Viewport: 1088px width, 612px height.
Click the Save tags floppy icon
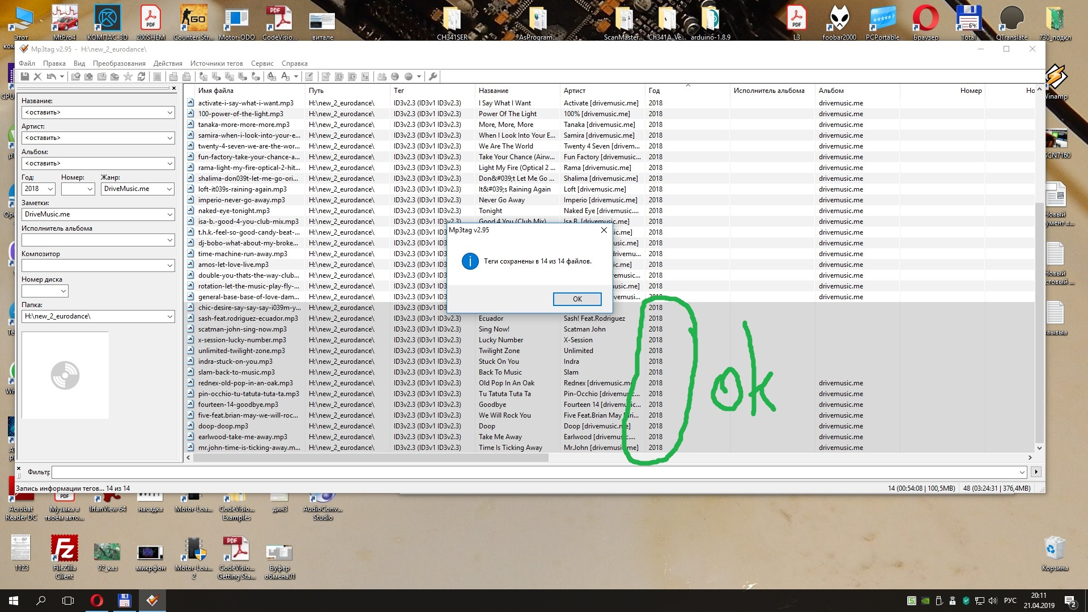(x=25, y=76)
